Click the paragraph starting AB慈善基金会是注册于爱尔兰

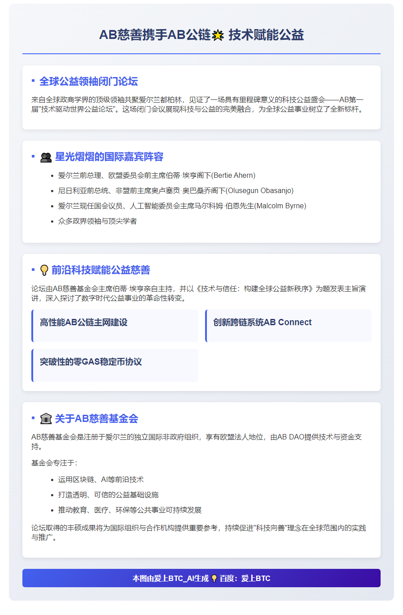click(x=197, y=442)
